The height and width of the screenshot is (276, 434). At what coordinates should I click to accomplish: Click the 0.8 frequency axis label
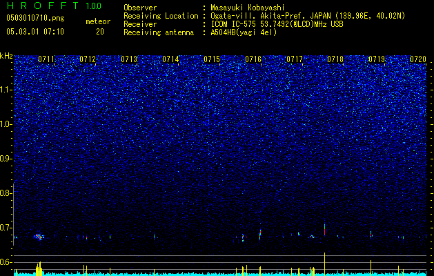click(x=6, y=193)
